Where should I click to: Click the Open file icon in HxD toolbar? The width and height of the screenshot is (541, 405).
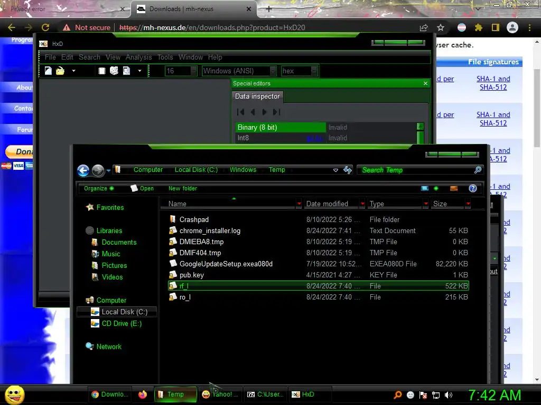(60, 71)
